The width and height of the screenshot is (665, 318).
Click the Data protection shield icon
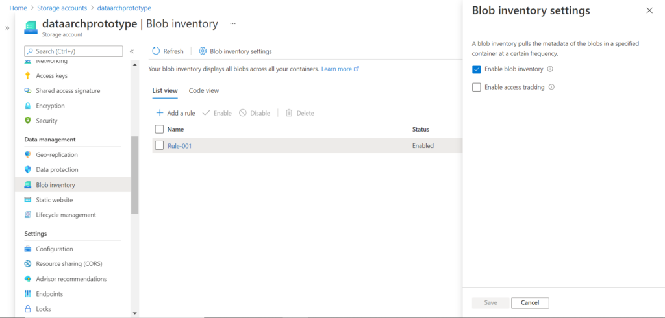point(28,169)
